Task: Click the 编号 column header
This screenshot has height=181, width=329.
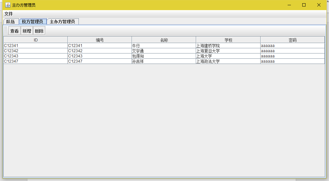Action: point(100,40)
